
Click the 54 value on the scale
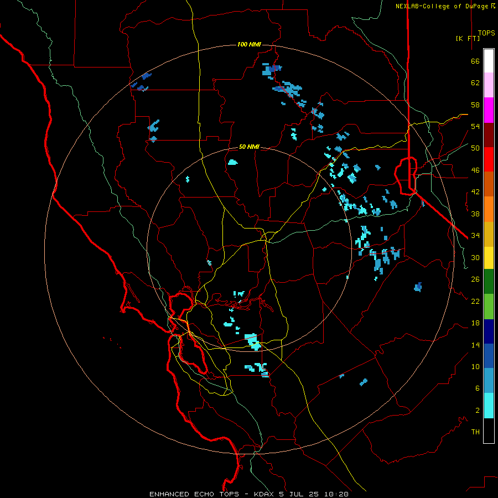(x=475, y=126)
